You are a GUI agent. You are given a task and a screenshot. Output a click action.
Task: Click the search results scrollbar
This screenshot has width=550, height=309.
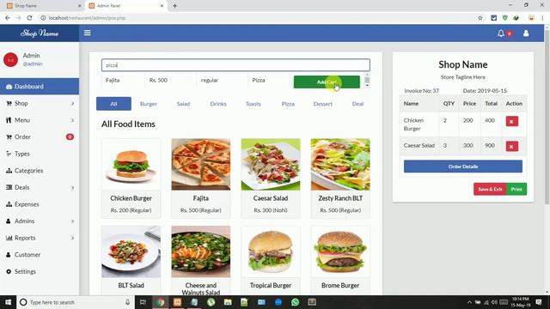[x=367, y=81]
